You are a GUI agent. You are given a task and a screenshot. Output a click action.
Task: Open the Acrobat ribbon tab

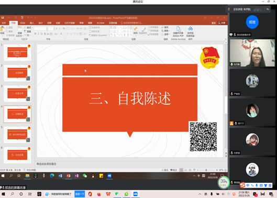point(101,23)
